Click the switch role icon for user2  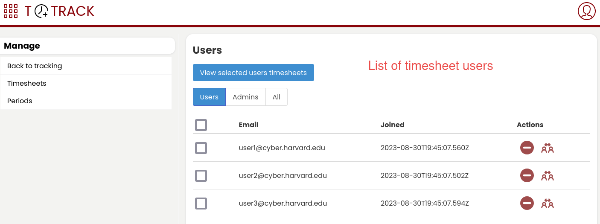tap(548, 176)
